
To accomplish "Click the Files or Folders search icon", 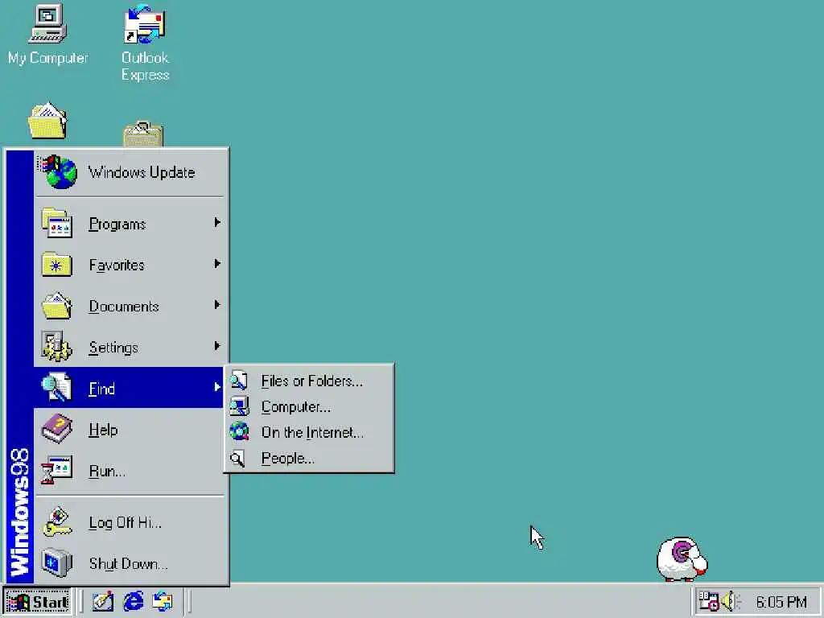I will [x=239, y=380].
